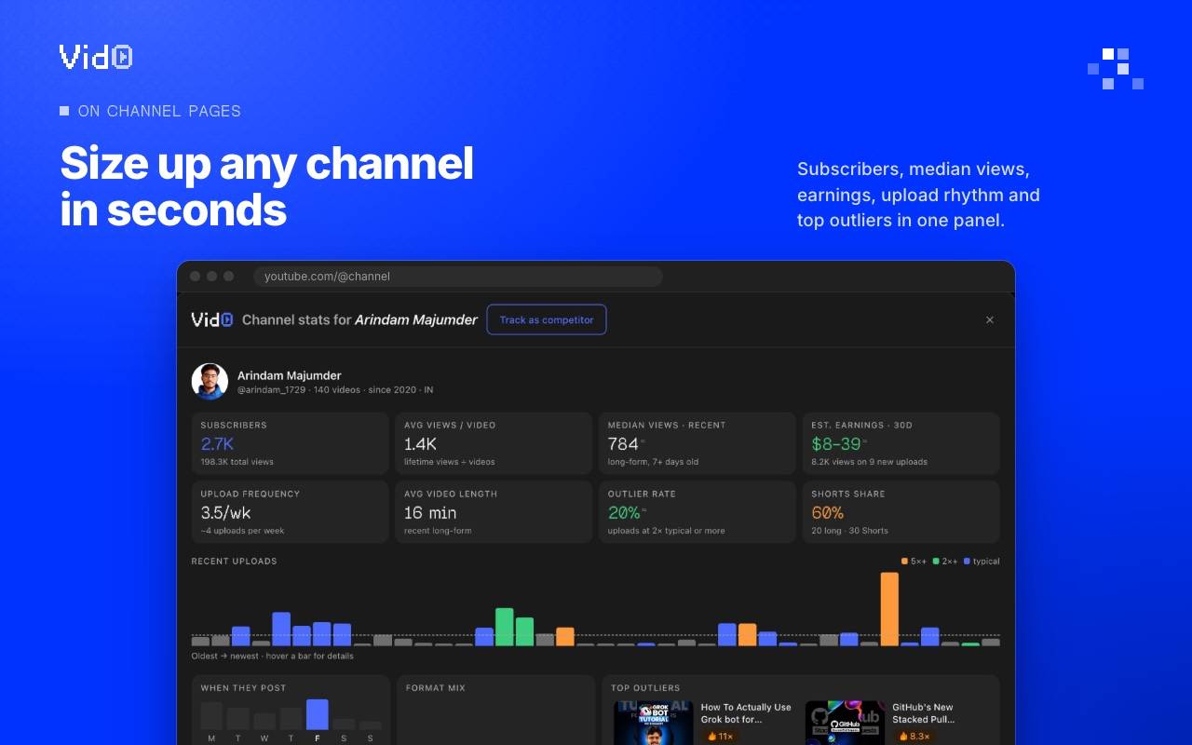Click the 'WHEN THEY POST' card heading
The height and width of the screenshot is (745, 1192).
[244, 688]
